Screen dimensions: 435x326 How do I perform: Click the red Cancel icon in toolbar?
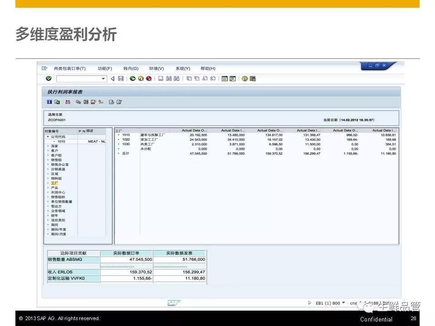click(x=149, y=79)
